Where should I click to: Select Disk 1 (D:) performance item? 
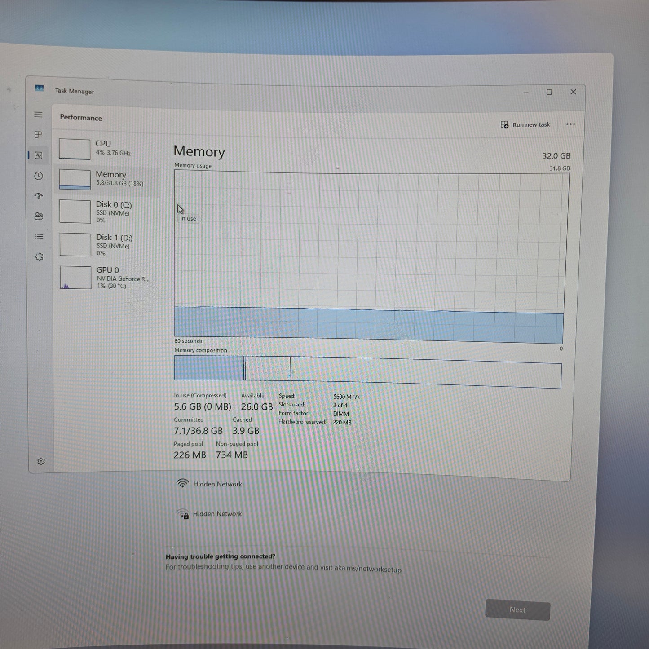tap(108, 245)
